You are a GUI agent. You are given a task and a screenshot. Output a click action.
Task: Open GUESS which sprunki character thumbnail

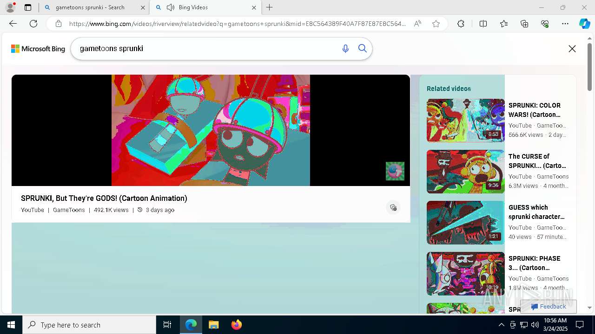pos(465,222)
